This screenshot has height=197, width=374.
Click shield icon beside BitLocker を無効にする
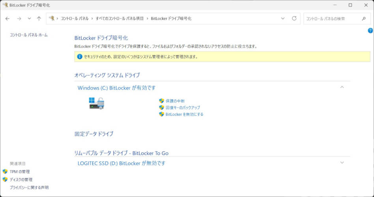click(x=161, y=114)
